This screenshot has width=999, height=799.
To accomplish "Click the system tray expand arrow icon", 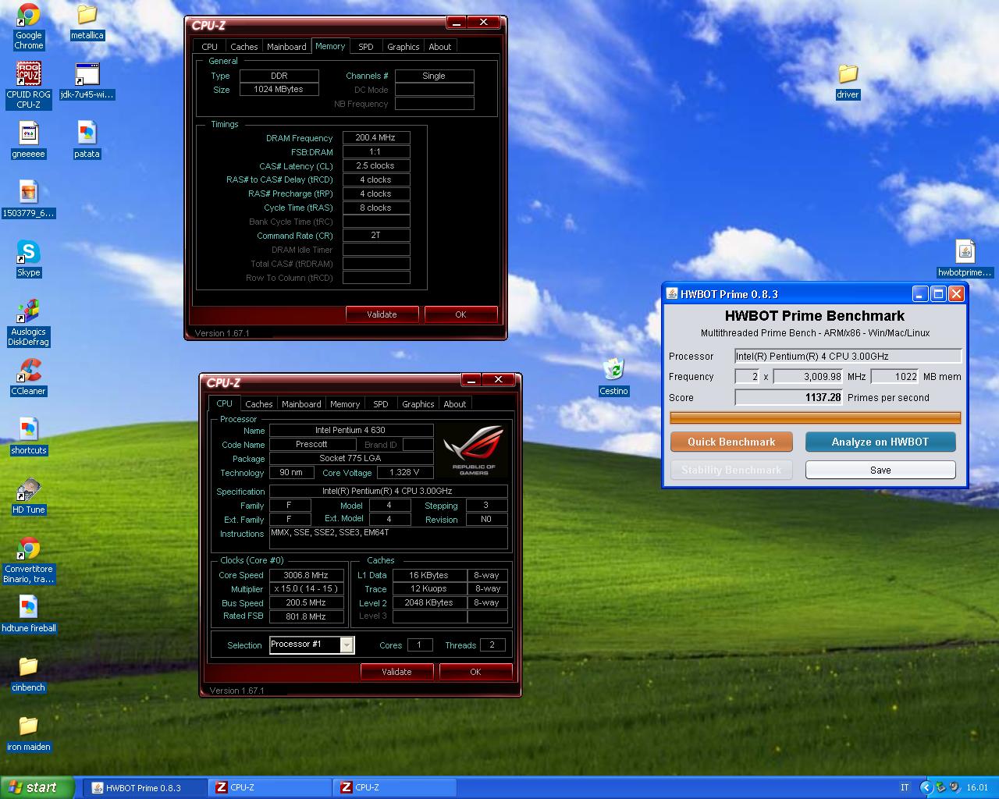I will 926,787.
